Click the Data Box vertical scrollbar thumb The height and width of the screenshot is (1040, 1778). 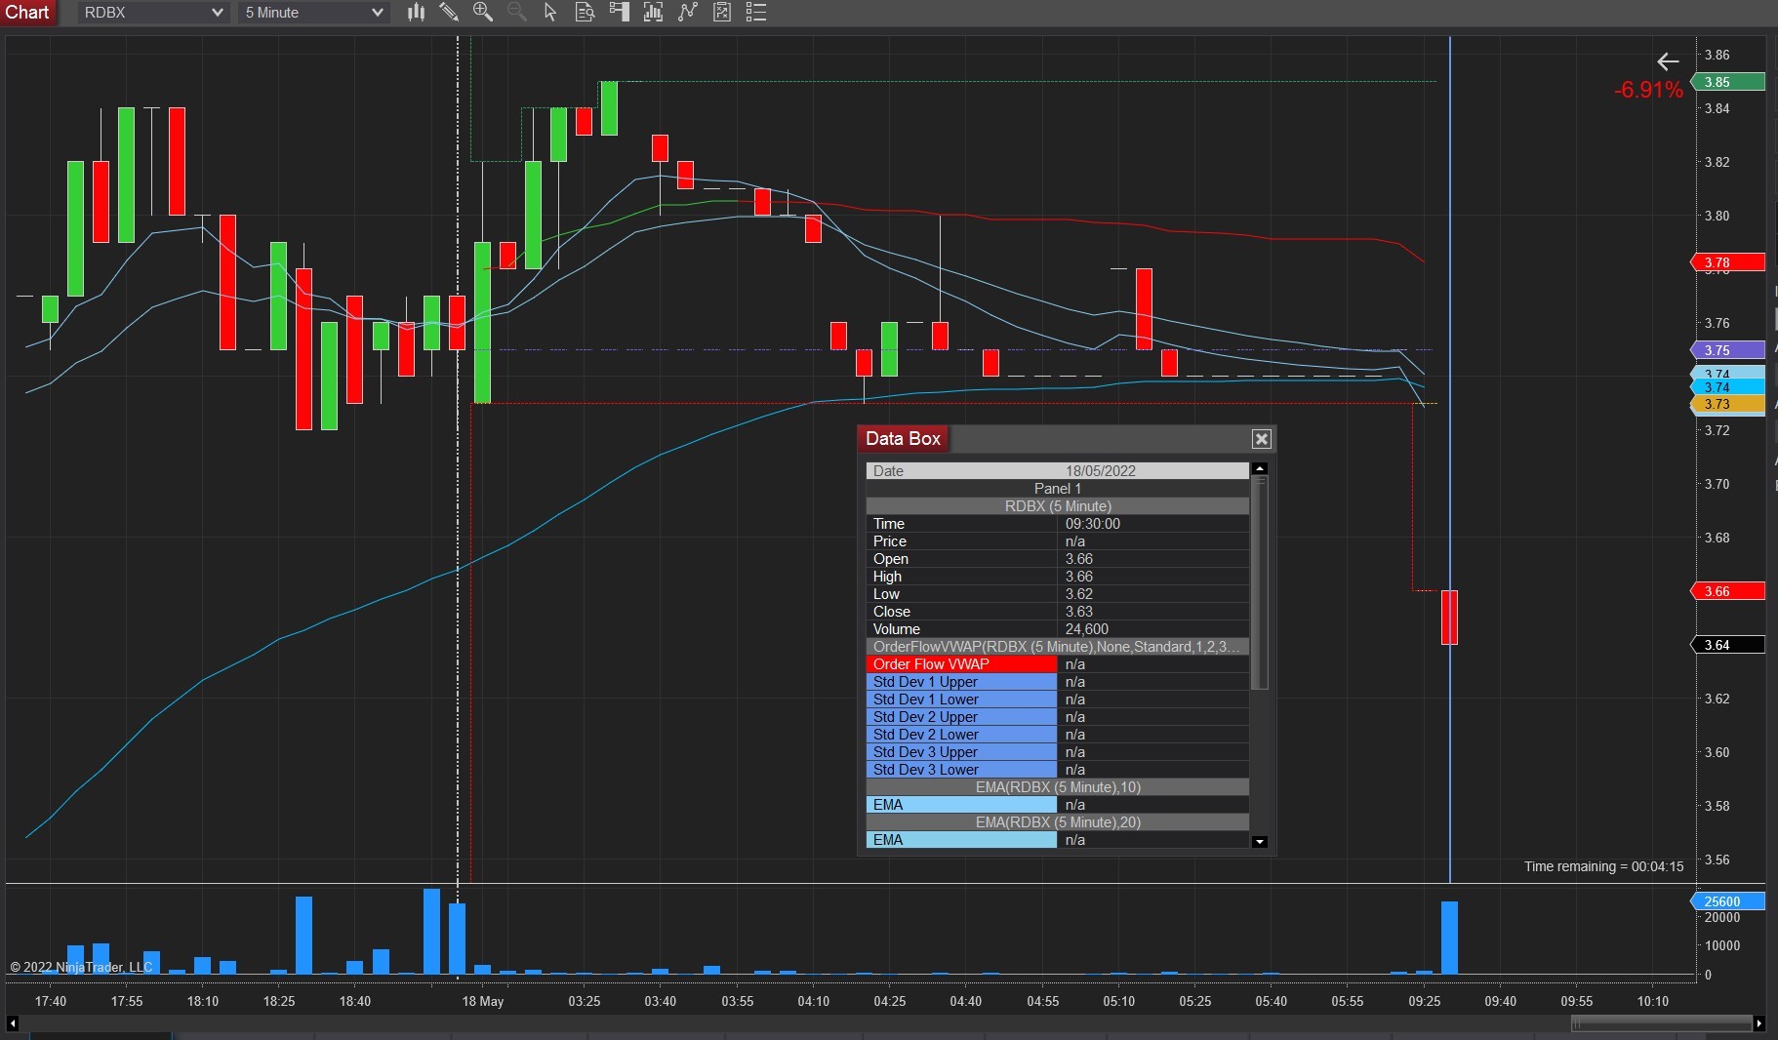click(1260, 582)
